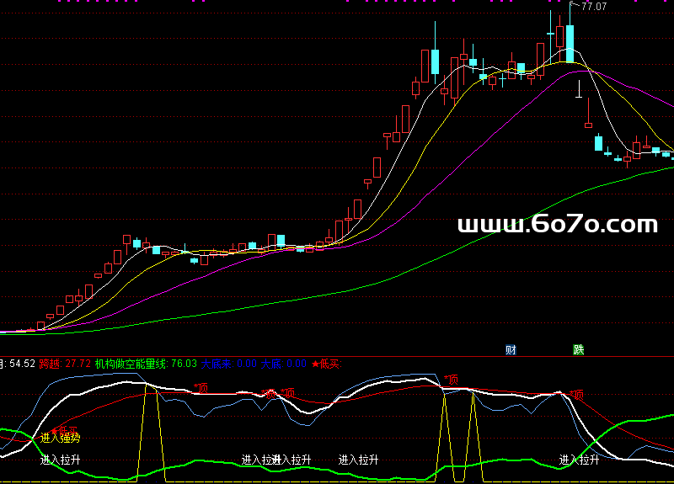Click the green 跌 marker icon
This screenshot has height=484, width=674.
tap(578, 350)
